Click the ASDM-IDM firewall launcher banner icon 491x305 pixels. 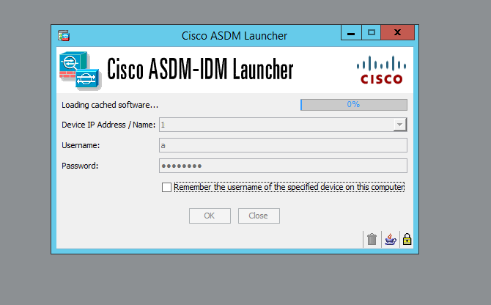80,71
